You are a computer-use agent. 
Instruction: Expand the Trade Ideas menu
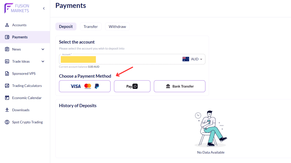43,61
